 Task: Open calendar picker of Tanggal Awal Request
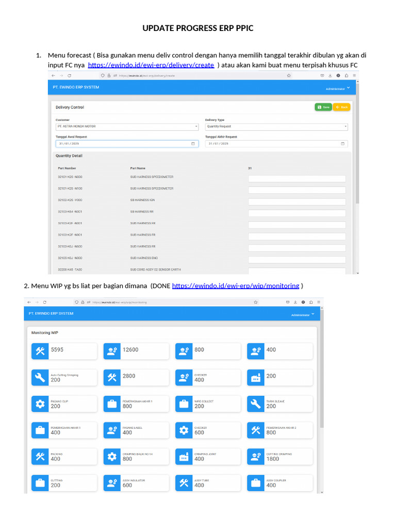point(193,144)
